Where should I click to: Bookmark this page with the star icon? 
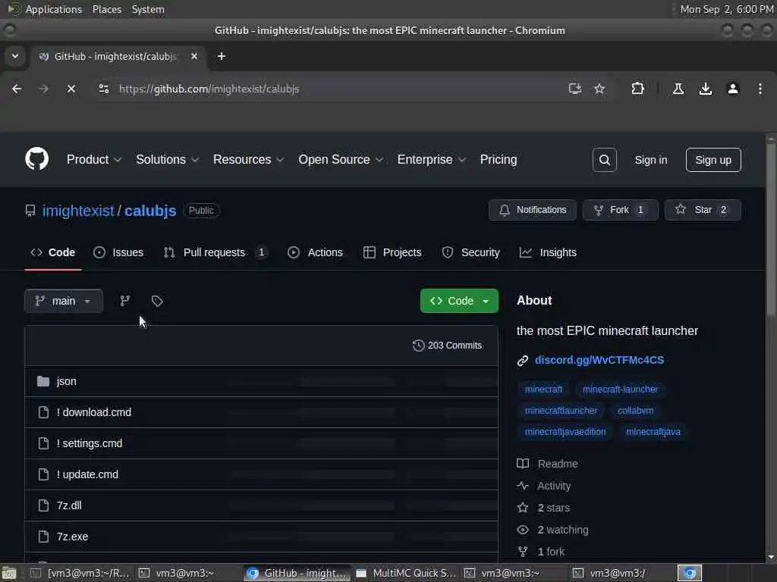pos(599,89)
